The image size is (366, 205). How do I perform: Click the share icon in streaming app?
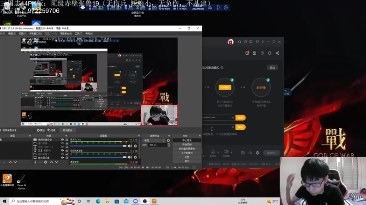(x=277, y=53)
